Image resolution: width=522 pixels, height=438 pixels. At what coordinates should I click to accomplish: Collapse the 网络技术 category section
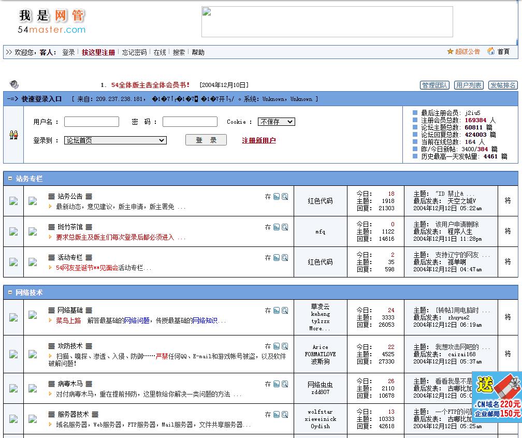10,293
